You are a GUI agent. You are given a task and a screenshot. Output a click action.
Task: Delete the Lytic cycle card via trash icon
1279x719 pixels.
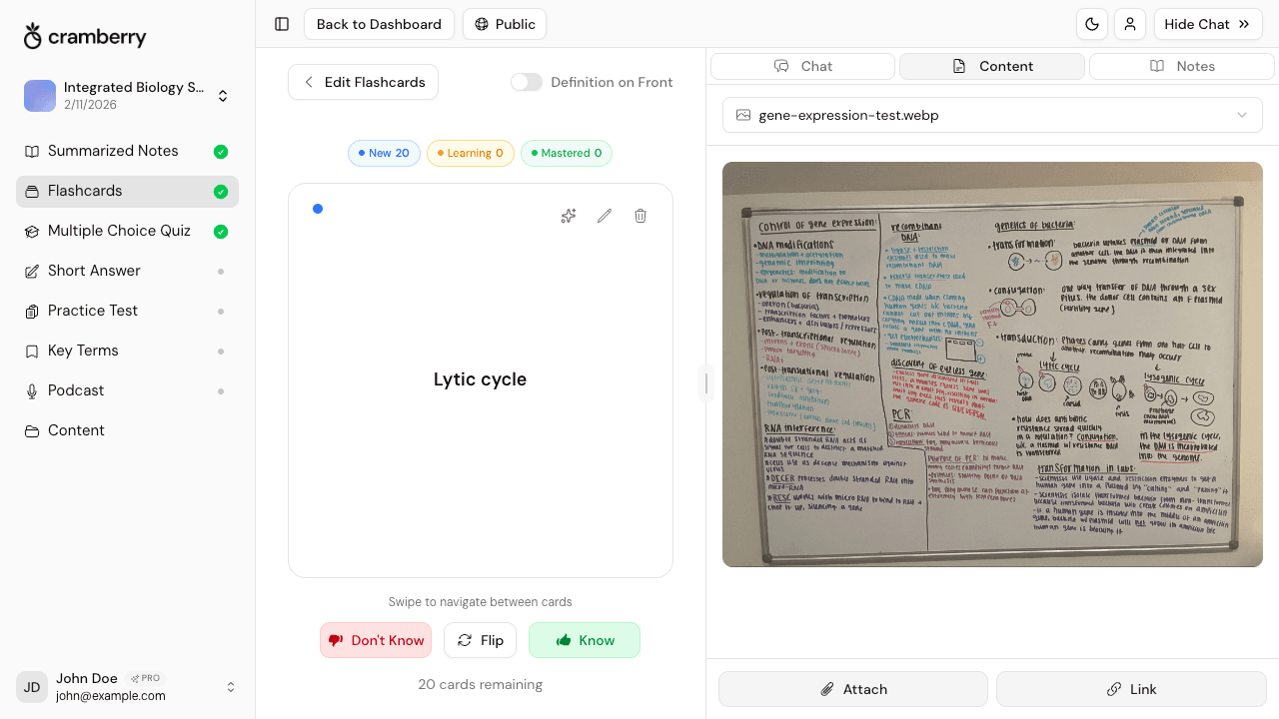640,216
